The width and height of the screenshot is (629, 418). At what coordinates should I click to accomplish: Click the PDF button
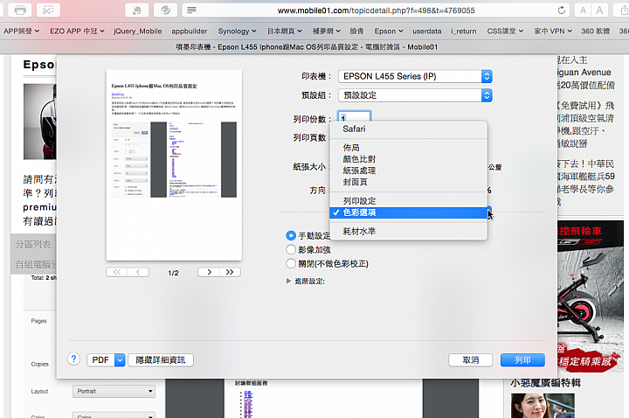(x=100, y=359)
